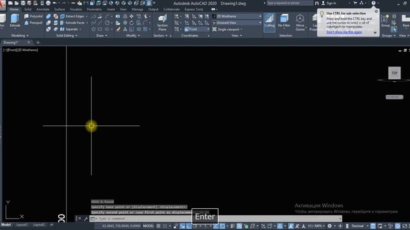
Task: Toggle grid display in status bar
Action: (x=158, y=226)
